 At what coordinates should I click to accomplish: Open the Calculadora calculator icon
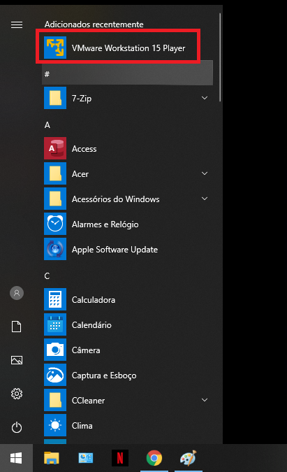coord(55,299)
